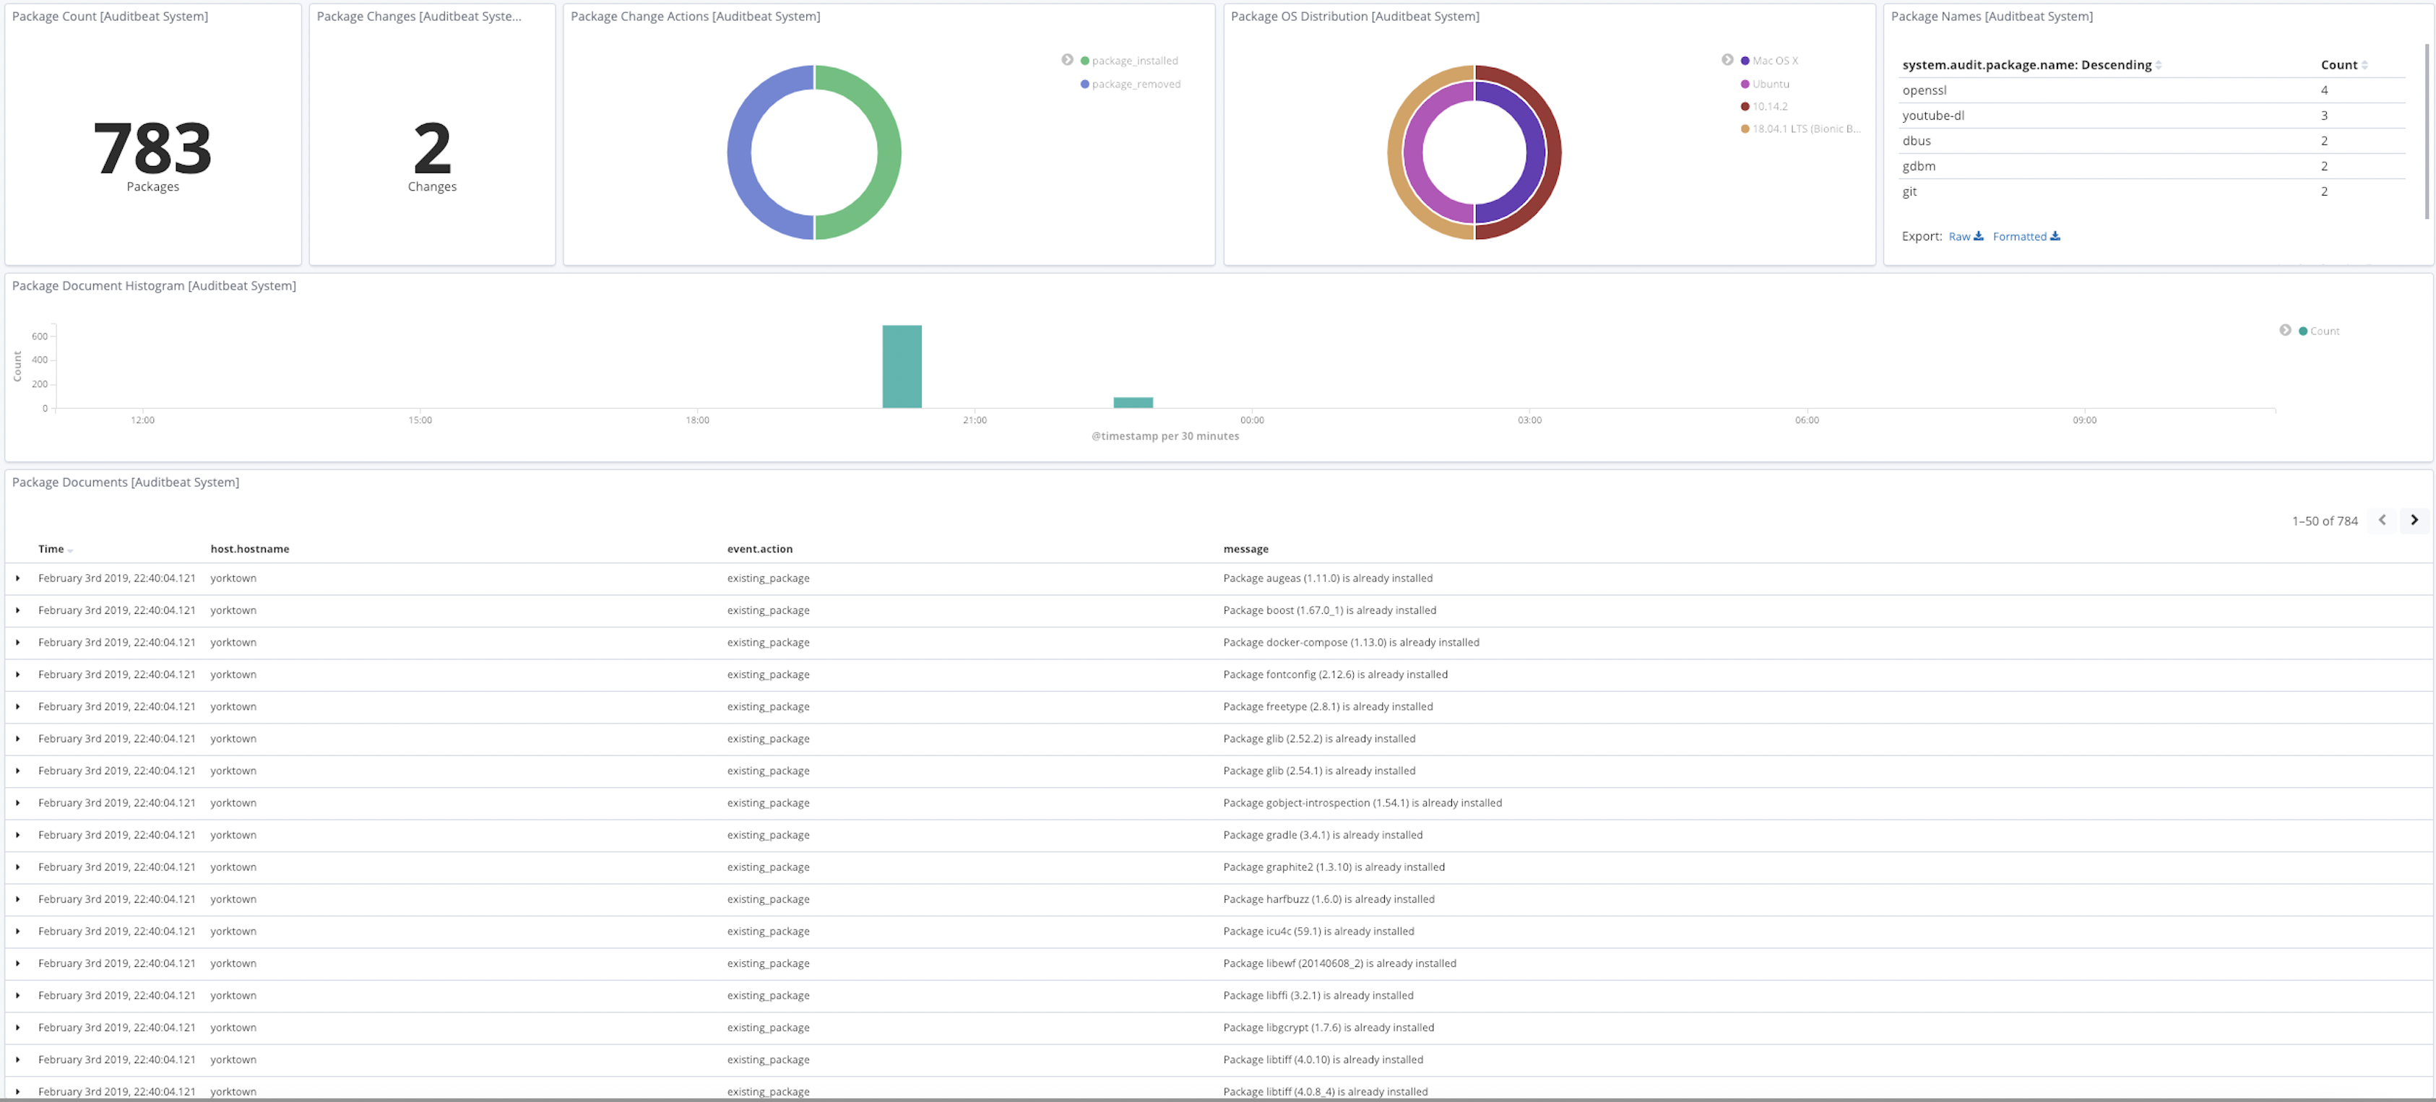The width and height of the screenshot is (2436, 1102).
Task: Expand the glib (2.54.1) document row
Action: pos(17,771)
